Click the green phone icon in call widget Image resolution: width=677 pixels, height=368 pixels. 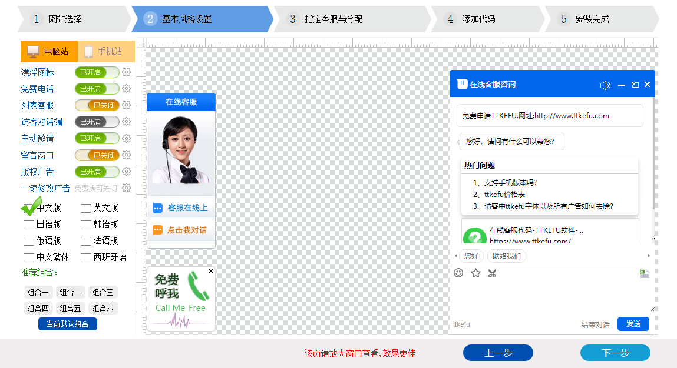pos(198,285)
